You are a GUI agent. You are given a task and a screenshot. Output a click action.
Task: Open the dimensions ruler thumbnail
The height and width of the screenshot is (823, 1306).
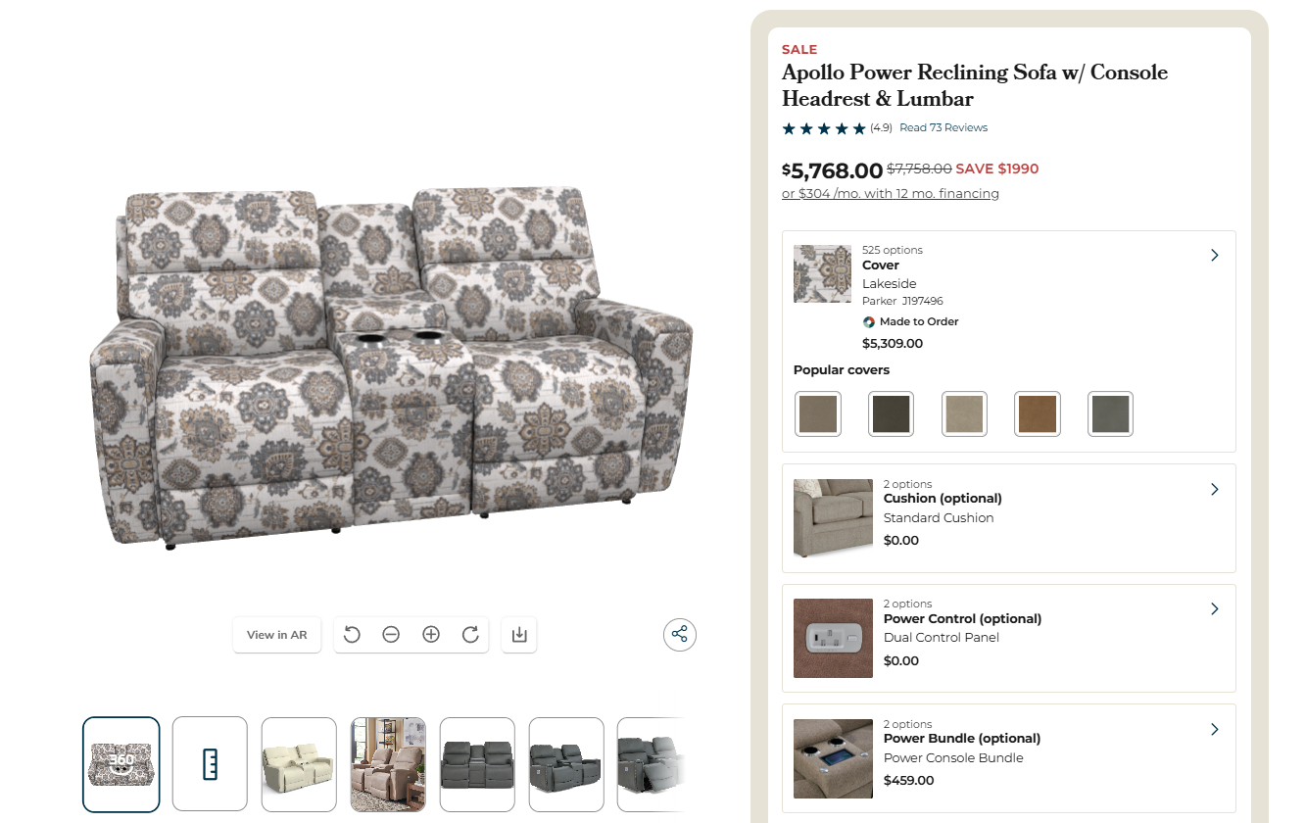click(x=210, y=764)
